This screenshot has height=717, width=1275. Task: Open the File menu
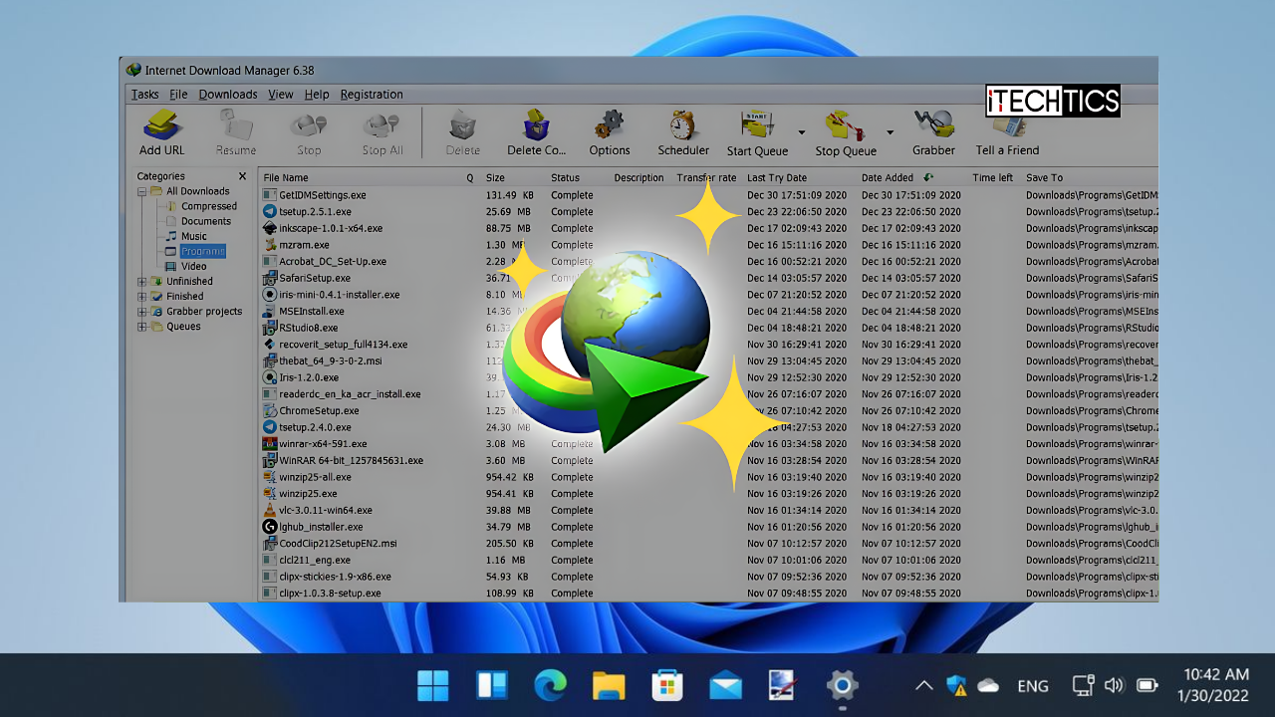178,95
